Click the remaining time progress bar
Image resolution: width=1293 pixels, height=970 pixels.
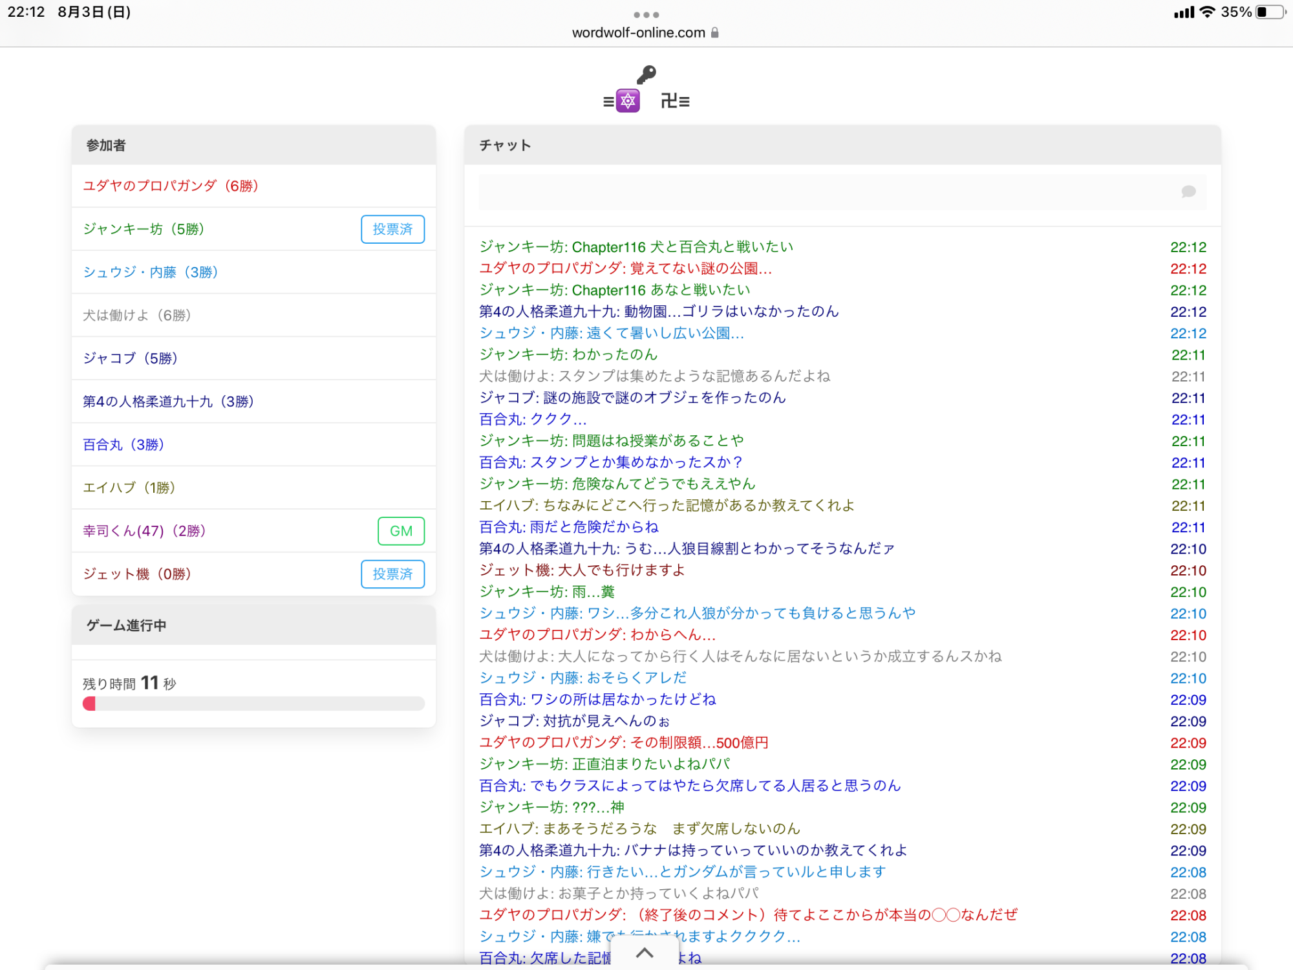point(253,704)
